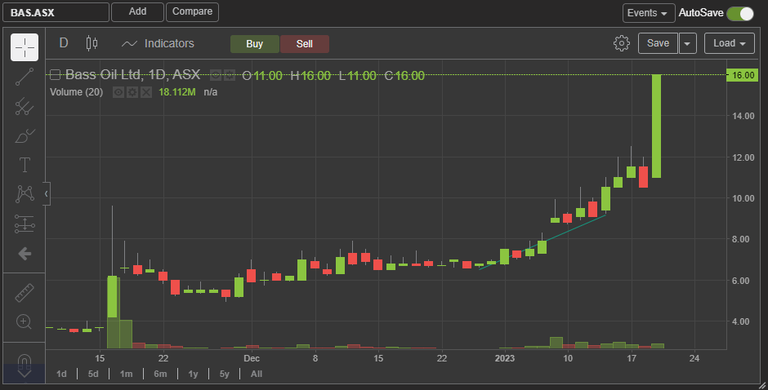
Task: Open the chart settings gear
Action: click(x=621, y=43)
